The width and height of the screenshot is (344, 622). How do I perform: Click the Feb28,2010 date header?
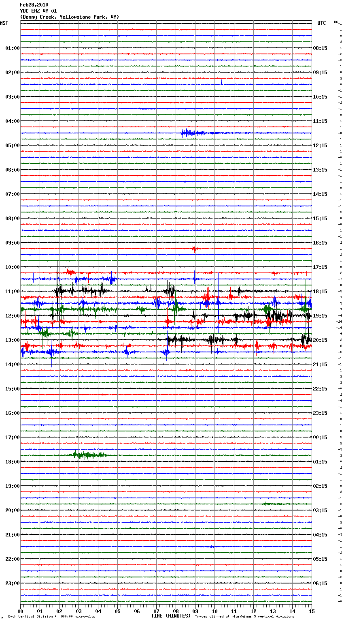34,5
